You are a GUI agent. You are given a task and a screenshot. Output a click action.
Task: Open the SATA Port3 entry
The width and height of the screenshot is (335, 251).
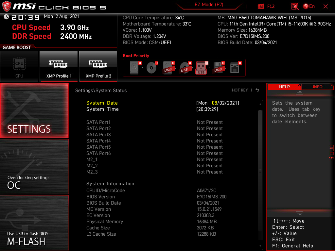point(154,135)
